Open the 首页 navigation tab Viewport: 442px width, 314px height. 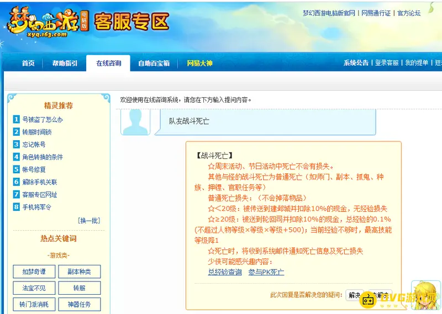coord(28,63)
